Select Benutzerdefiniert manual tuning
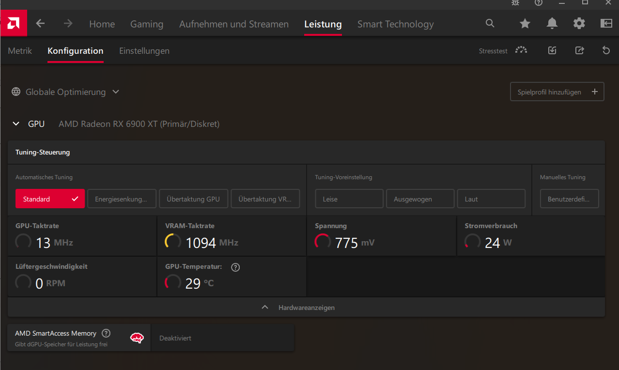 pos(569,199)
